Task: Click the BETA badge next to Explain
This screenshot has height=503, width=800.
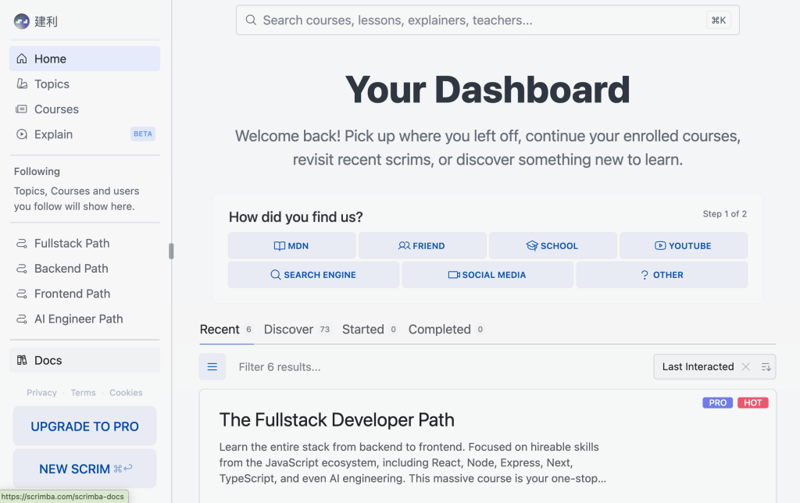Action: point(143,134)
